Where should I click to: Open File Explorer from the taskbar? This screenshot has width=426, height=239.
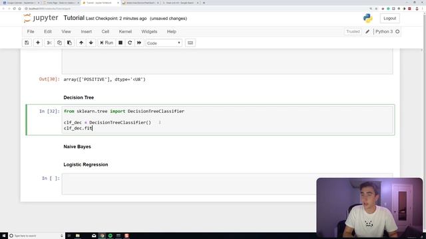tap(77, 236)
